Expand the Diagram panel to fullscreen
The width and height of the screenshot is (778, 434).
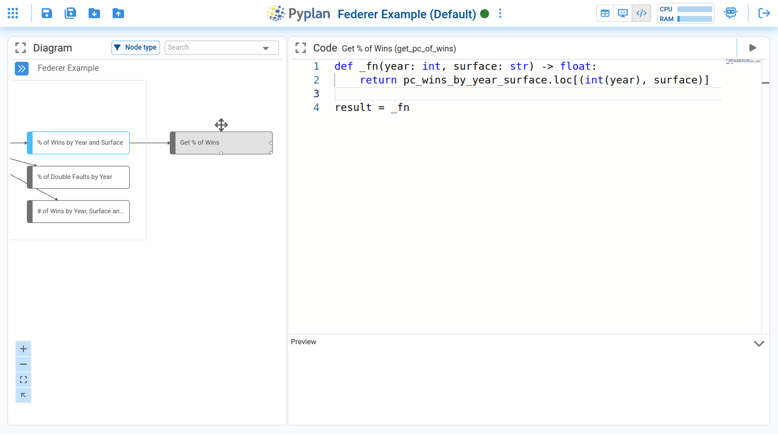click(20, 47)
